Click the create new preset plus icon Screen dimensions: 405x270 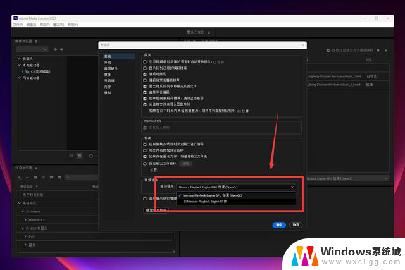[x=19, y=177]
